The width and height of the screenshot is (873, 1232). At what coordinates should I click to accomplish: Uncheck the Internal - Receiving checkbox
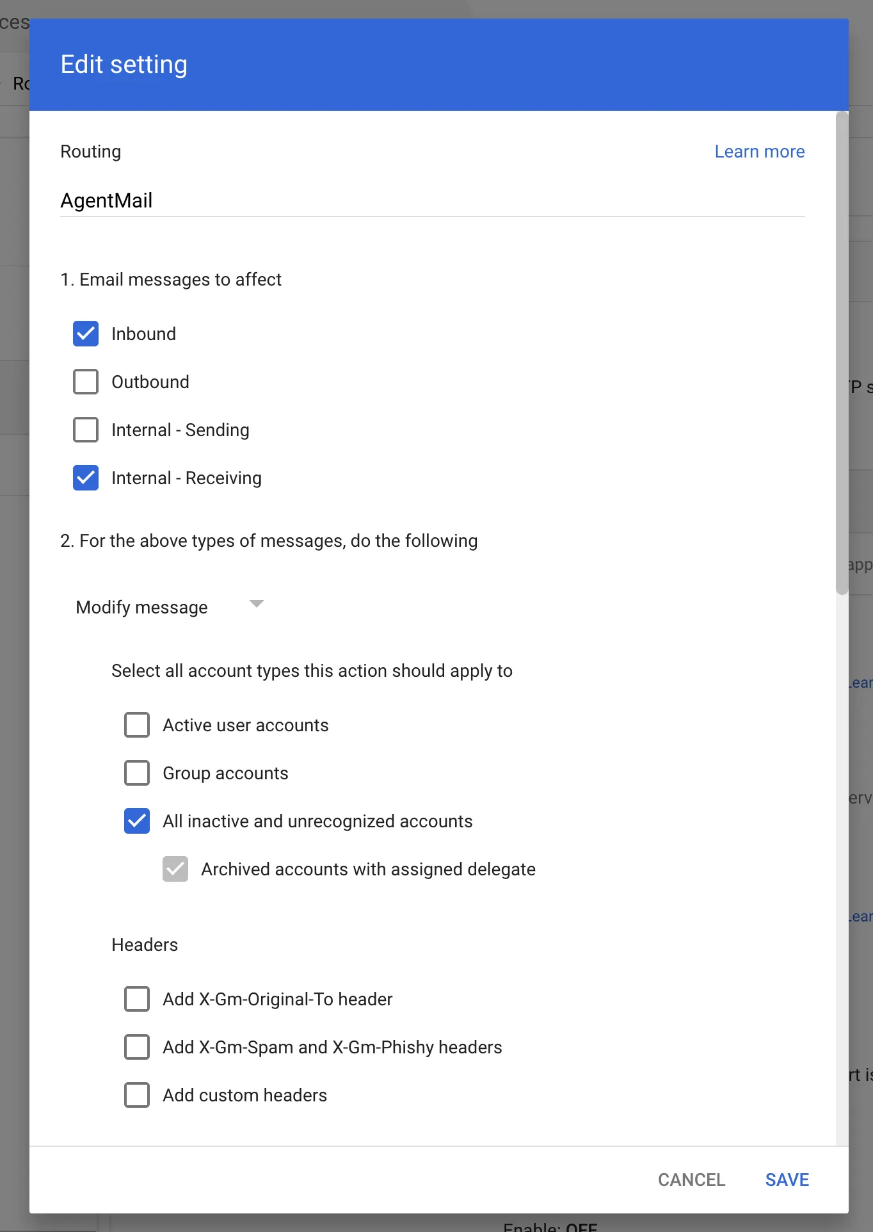[86, 478]
